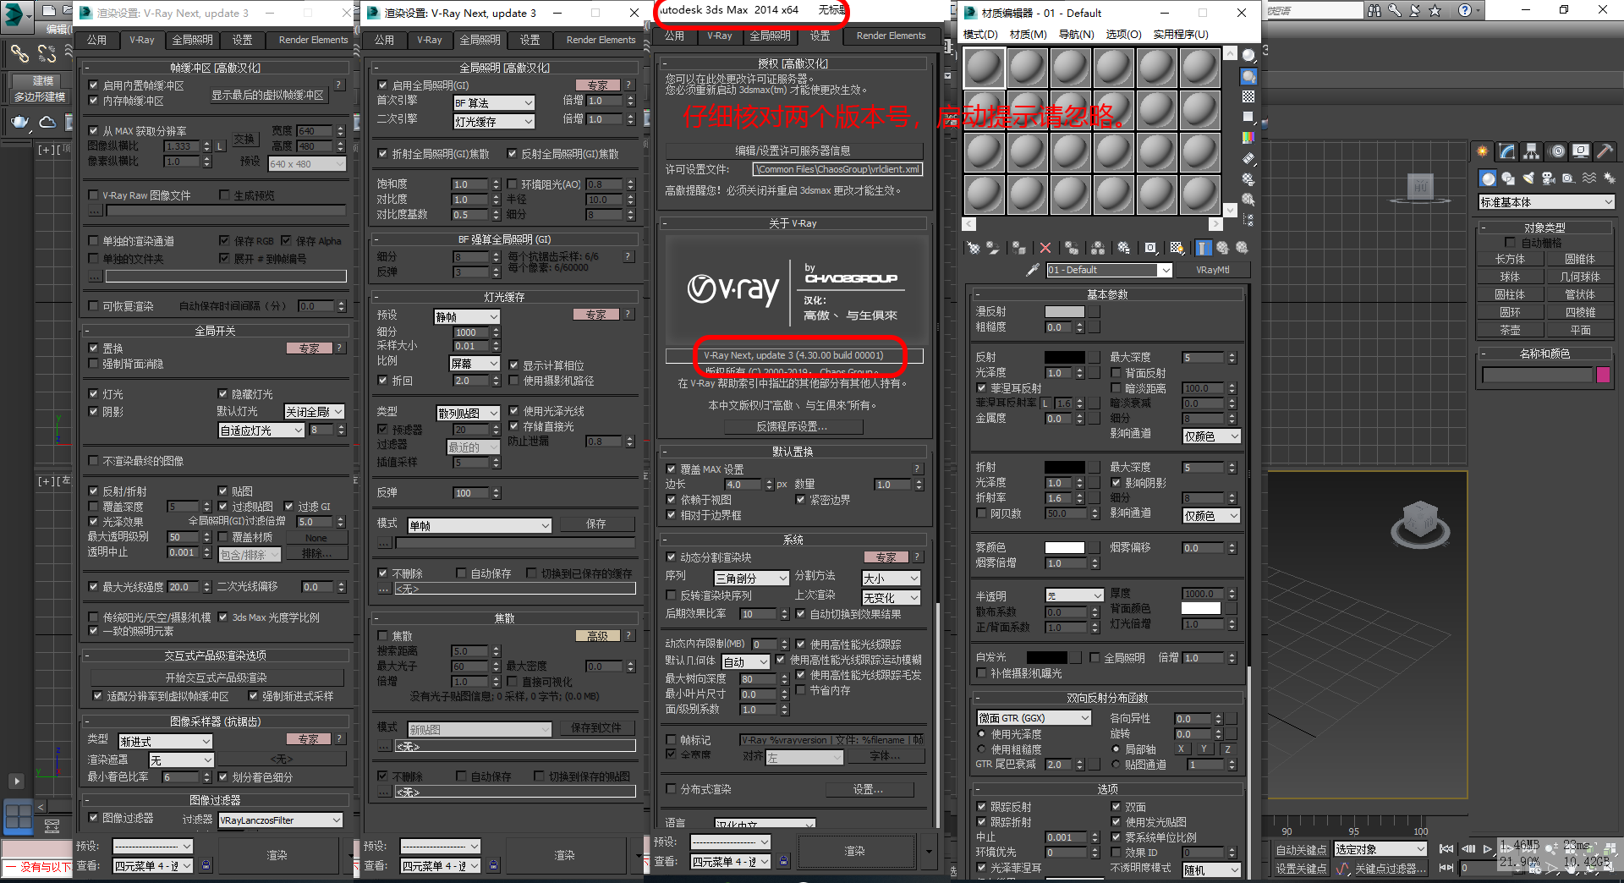Open 序列 三角剖分 dropdown
The height and width of the screenshot is (883, 1624).
click(x=751, y=579)
